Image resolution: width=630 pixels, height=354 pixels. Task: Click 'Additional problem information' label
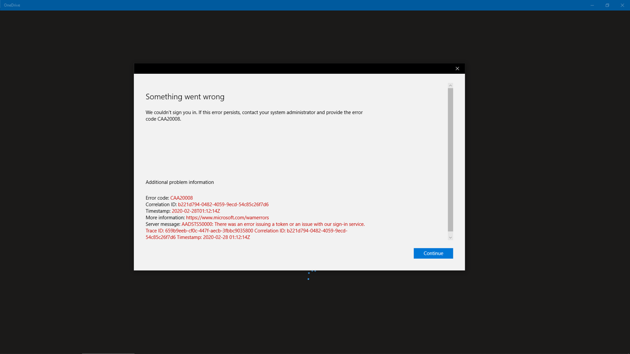[180, 182]
